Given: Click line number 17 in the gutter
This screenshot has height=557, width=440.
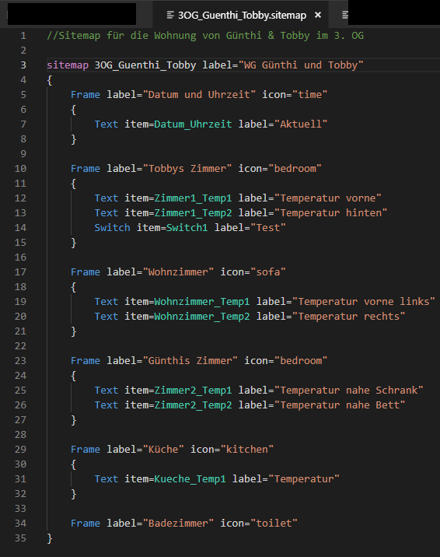Looking at the screenshot, I should pyautogui.click(x=20, y=272).
